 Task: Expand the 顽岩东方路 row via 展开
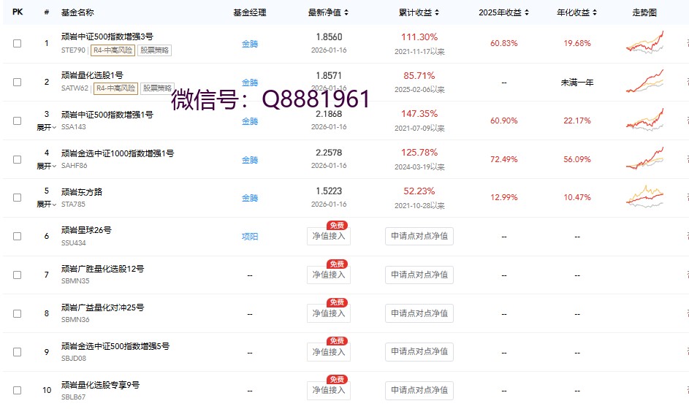pyautogui.click(x=46, y=204)
